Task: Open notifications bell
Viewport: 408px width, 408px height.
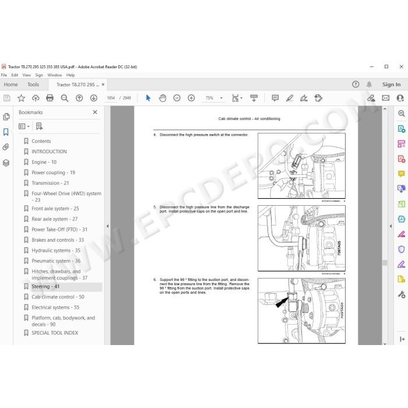Action: pyautogui.click(x=369, y=85)
